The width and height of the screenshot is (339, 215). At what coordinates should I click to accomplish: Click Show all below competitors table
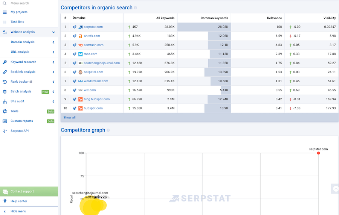pyautogui.click(x=69, y=118)
